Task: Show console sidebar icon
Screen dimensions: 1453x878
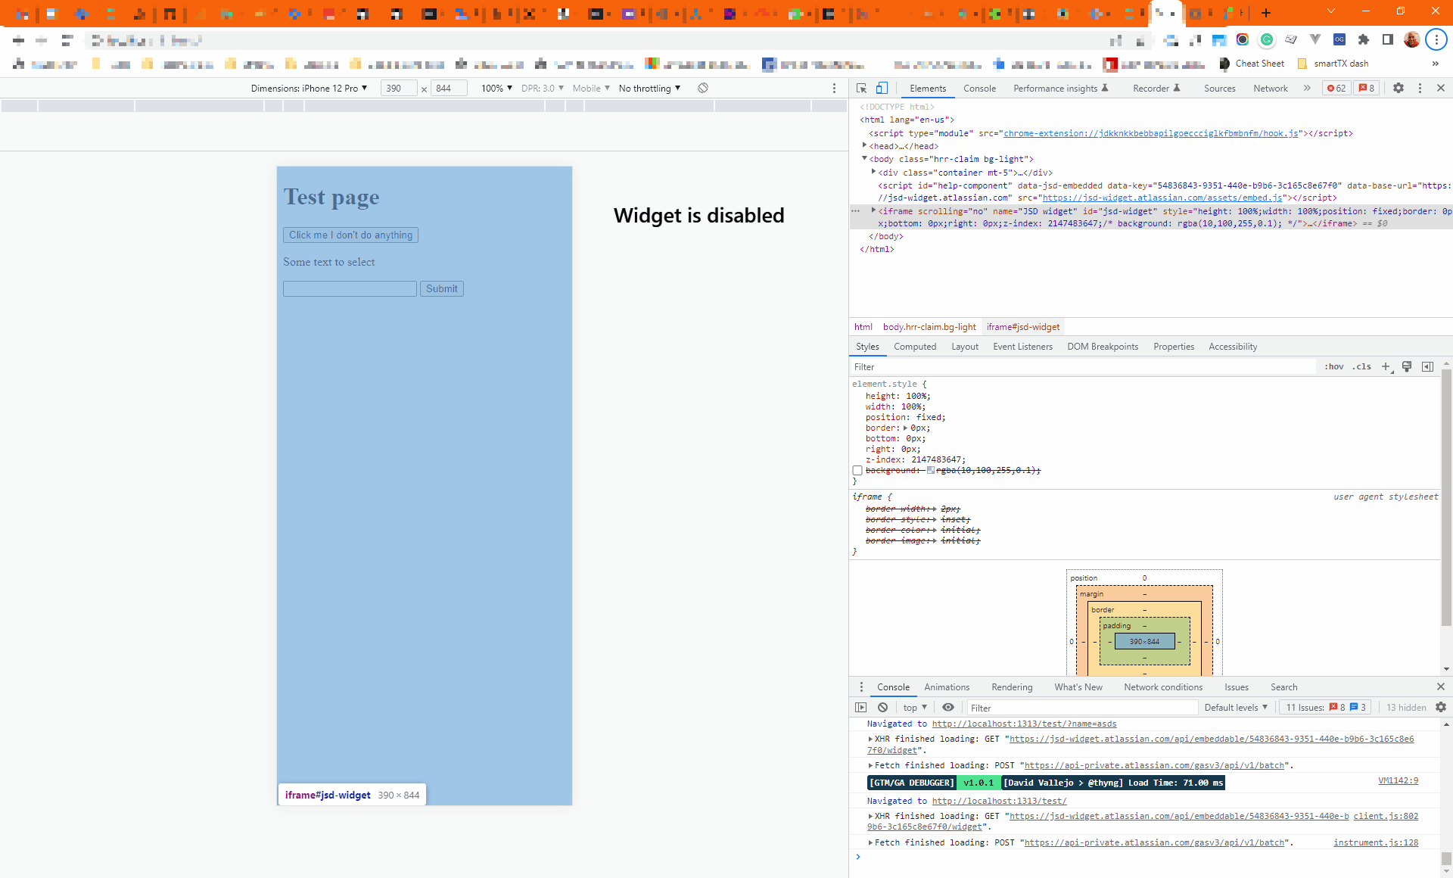Action: (861, 708)
